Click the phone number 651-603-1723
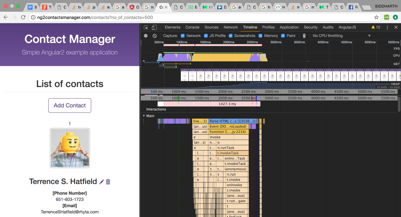 coord(70,199)
